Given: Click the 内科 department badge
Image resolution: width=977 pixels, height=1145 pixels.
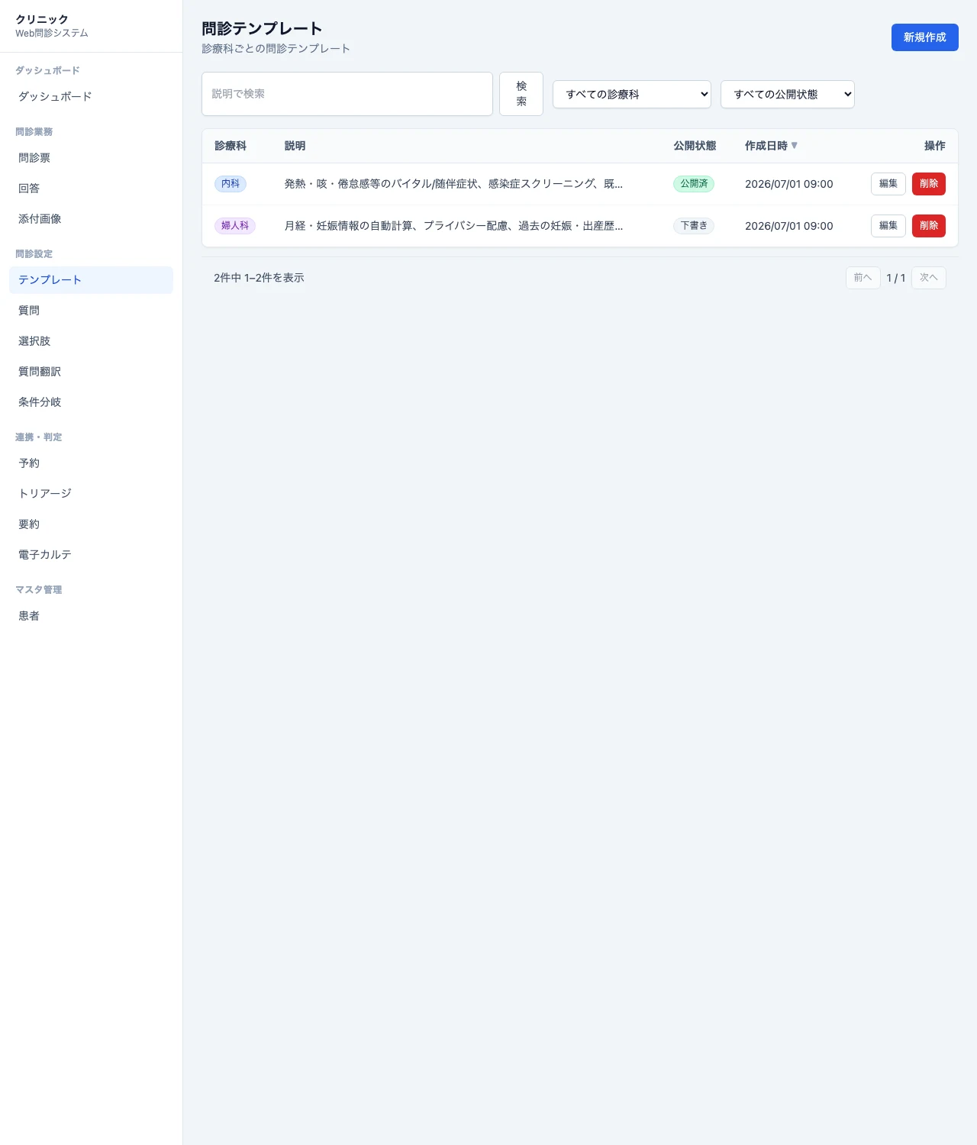Looking at the screenshot, I should [x=231, y=184].
